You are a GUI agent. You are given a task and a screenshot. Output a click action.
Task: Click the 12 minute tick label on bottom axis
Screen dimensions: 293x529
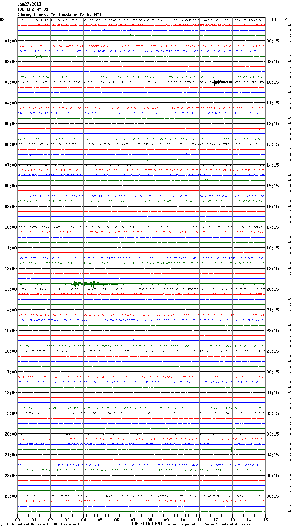click(x=216, y=520)
